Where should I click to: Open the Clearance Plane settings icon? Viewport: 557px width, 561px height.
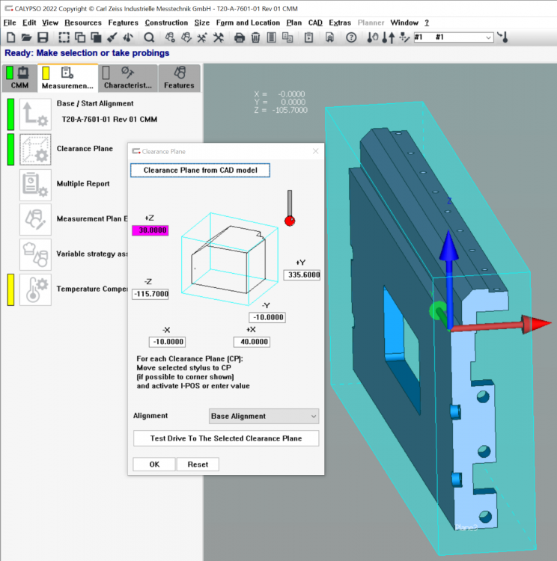35,149
